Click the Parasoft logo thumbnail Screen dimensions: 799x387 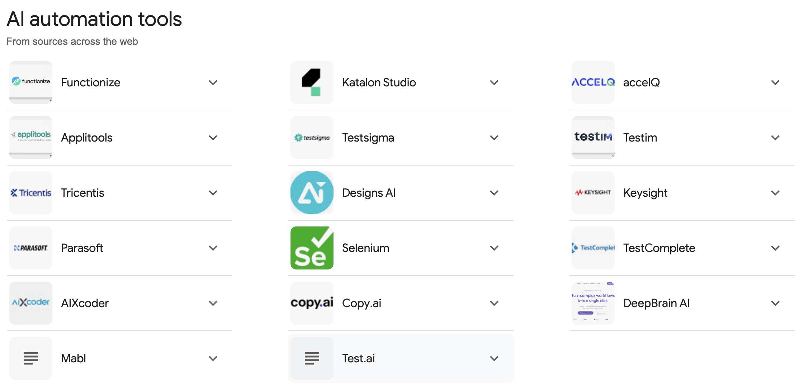point(31,248)
